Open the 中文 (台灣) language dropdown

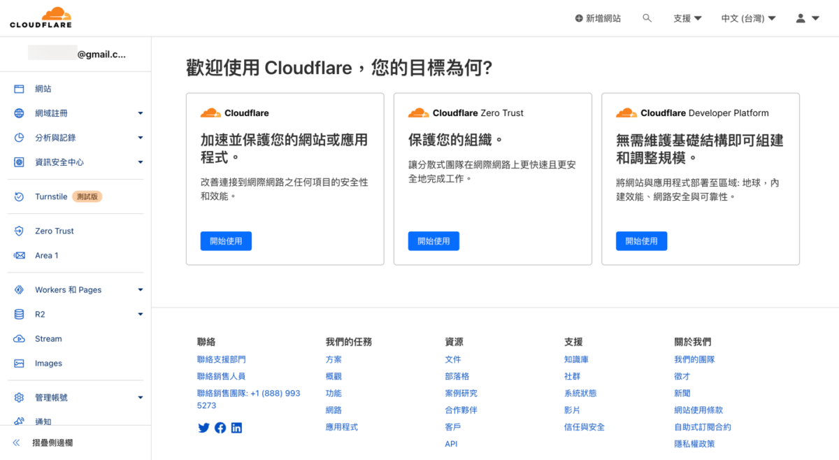pos(748,18)
